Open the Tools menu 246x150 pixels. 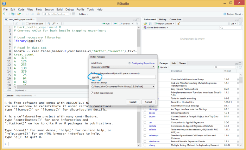coord(90,9)
